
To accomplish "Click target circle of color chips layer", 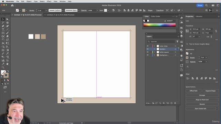I will click(x=175, y=46).
